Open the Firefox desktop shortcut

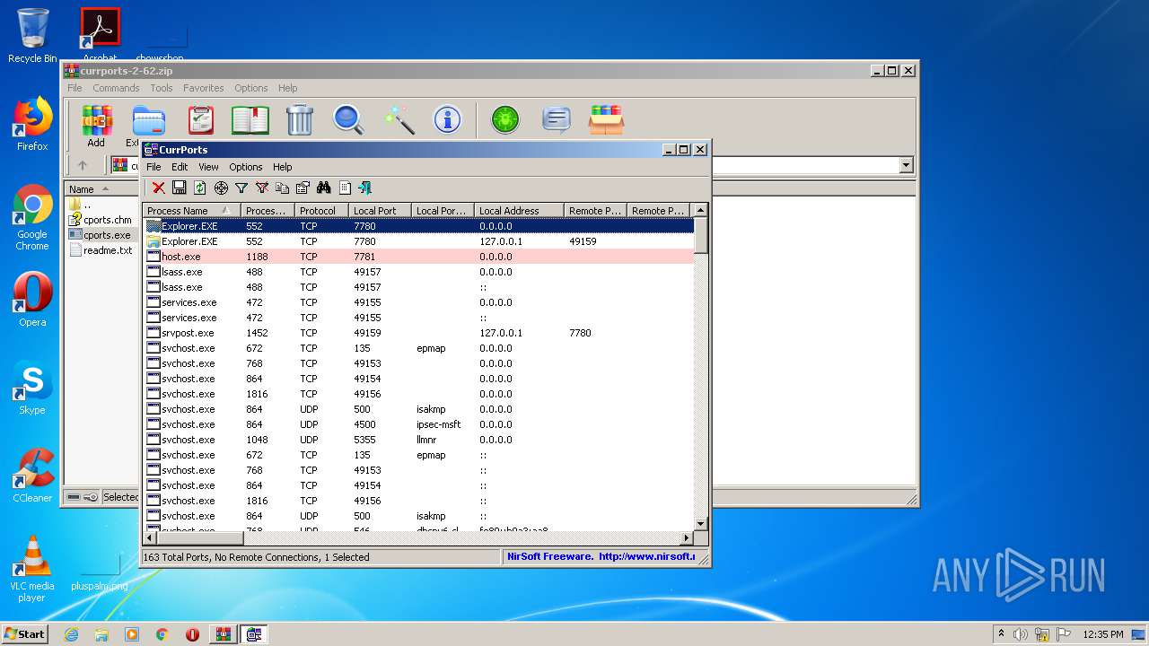tap(32, 124)
